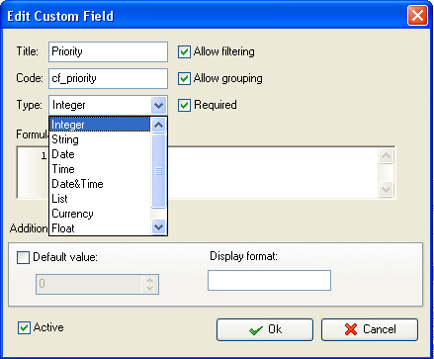Close the Edit Custom Field dialog

coord(417,16)
